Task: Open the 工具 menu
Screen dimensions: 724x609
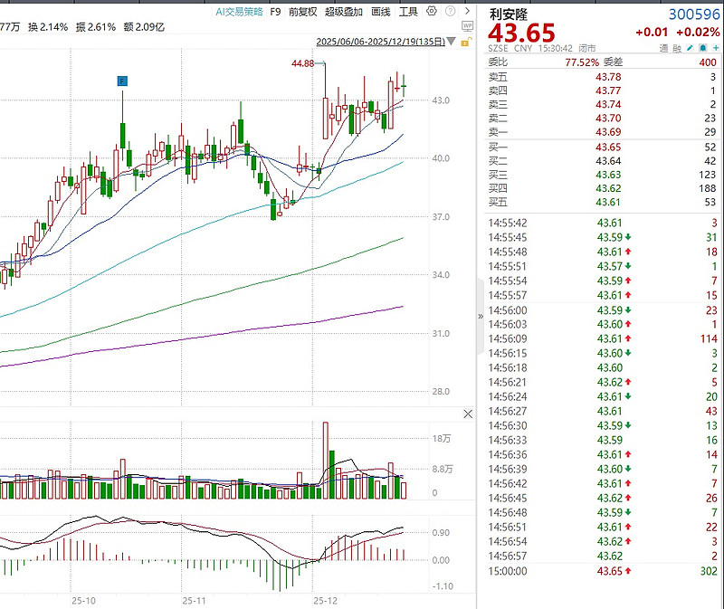Action: pyautogui.click(x=408, y=12)
